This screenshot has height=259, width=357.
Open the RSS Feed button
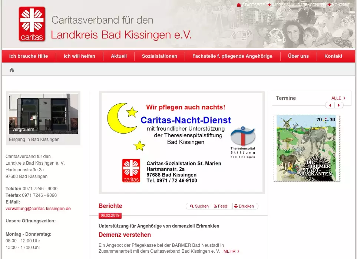[x=221, y=206]
